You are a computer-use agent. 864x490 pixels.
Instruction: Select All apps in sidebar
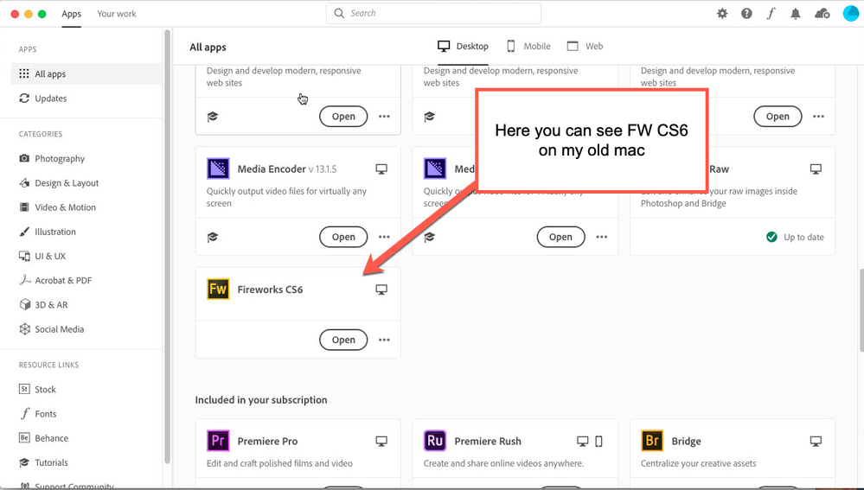pos(86,73)
